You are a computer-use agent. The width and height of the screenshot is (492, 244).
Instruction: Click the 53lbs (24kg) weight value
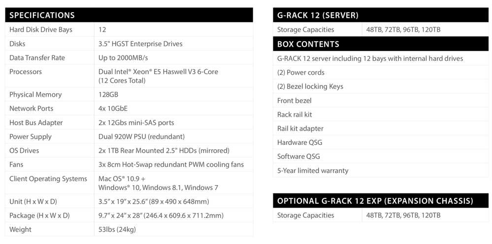(x=117, y=229)
